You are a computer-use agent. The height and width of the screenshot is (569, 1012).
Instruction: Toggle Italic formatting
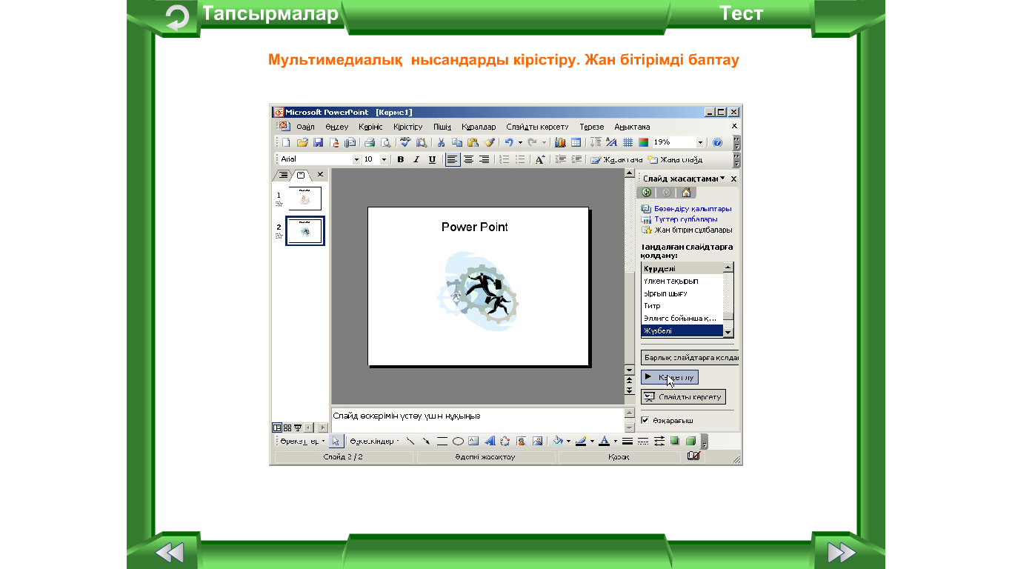(416, 159)
